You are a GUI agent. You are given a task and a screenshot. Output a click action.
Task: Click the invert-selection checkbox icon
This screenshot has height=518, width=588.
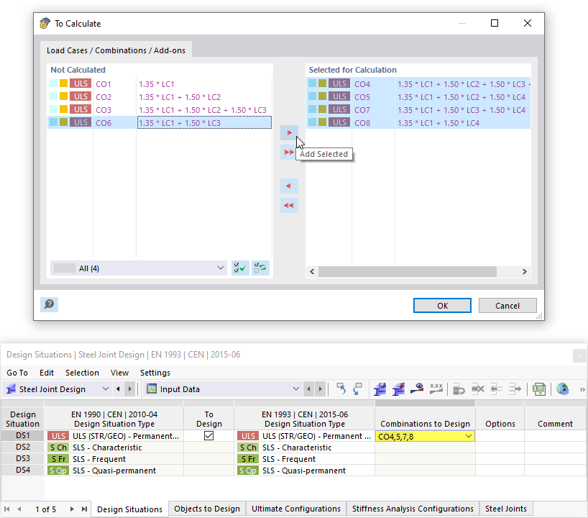259,268
